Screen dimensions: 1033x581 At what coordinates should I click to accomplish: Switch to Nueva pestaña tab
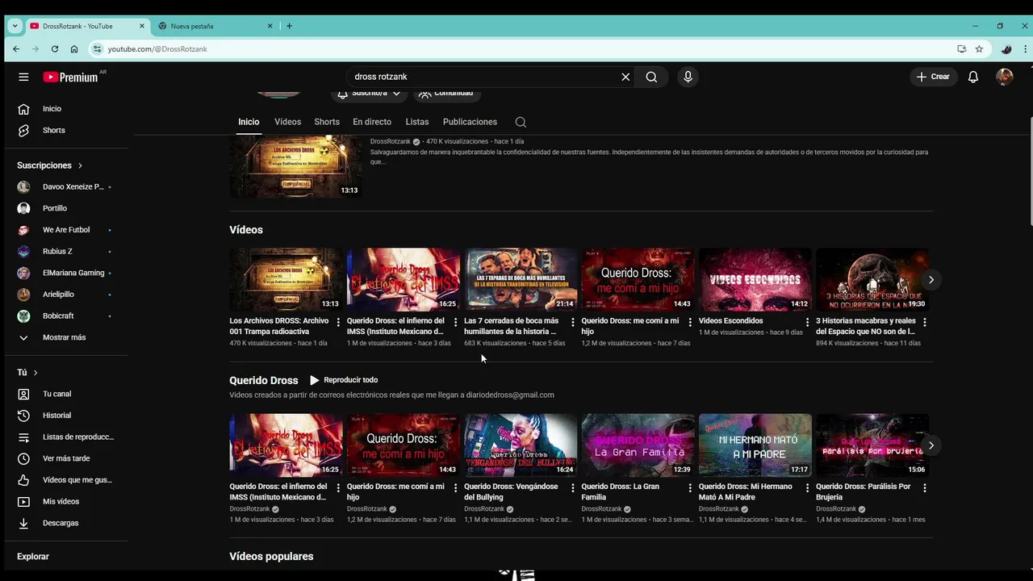click(215, 26)
